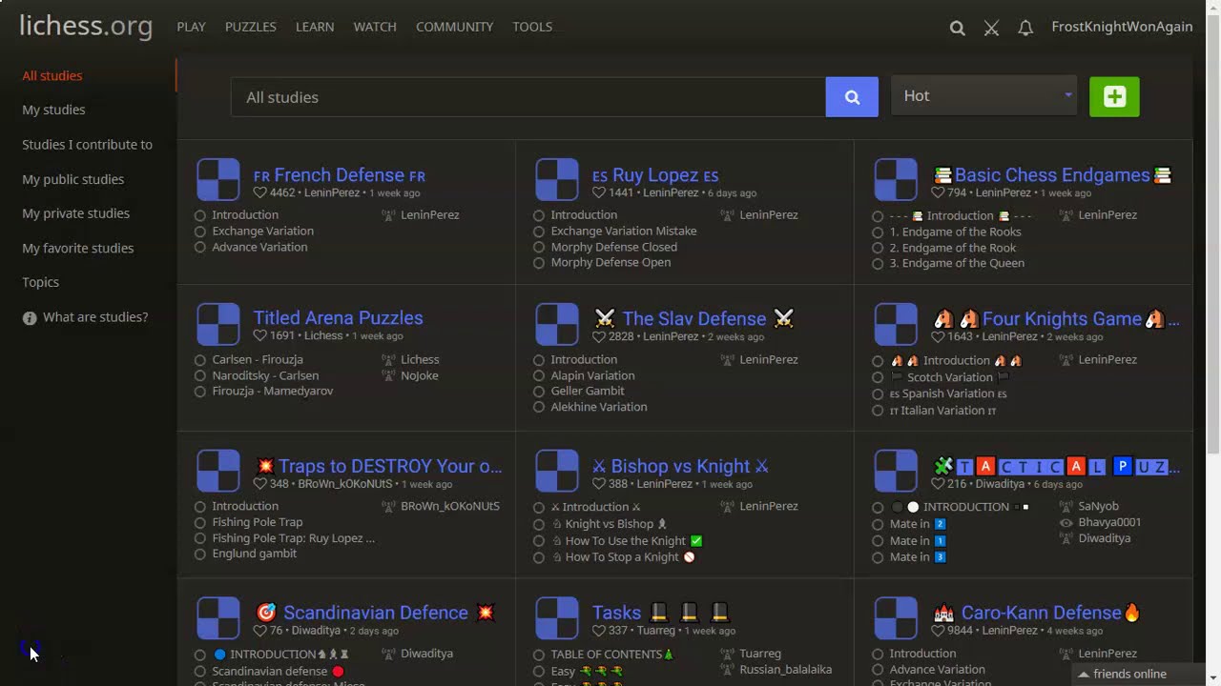Click the heart icon on Ruy Lopez study
Image resolution: width=1221 pixels, height=686 pixels.
coord(598,192)
